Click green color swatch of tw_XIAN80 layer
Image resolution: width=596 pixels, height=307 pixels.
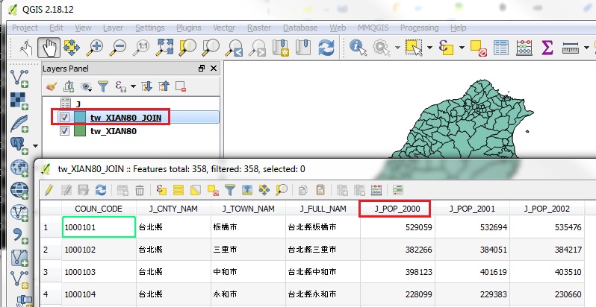pyautogui.click(x=79, y=130)
